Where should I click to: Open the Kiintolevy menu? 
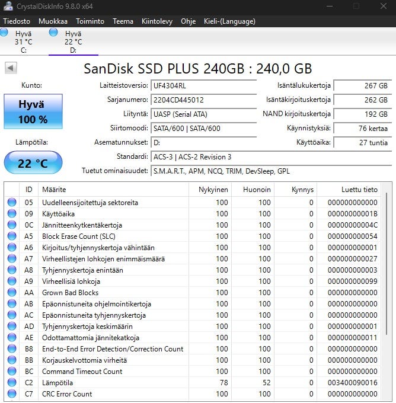click(157, 21)
